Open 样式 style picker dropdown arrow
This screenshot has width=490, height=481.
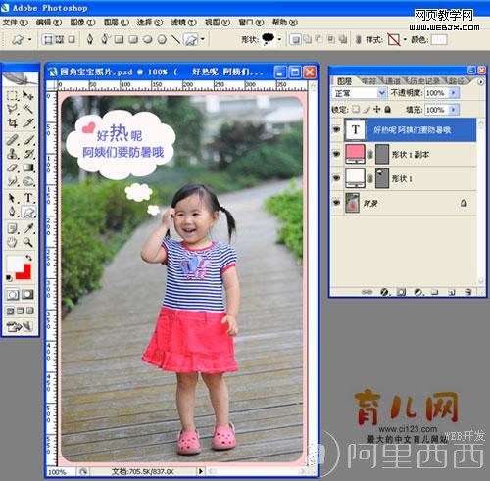pyautogui.click(x=405, y=39)
